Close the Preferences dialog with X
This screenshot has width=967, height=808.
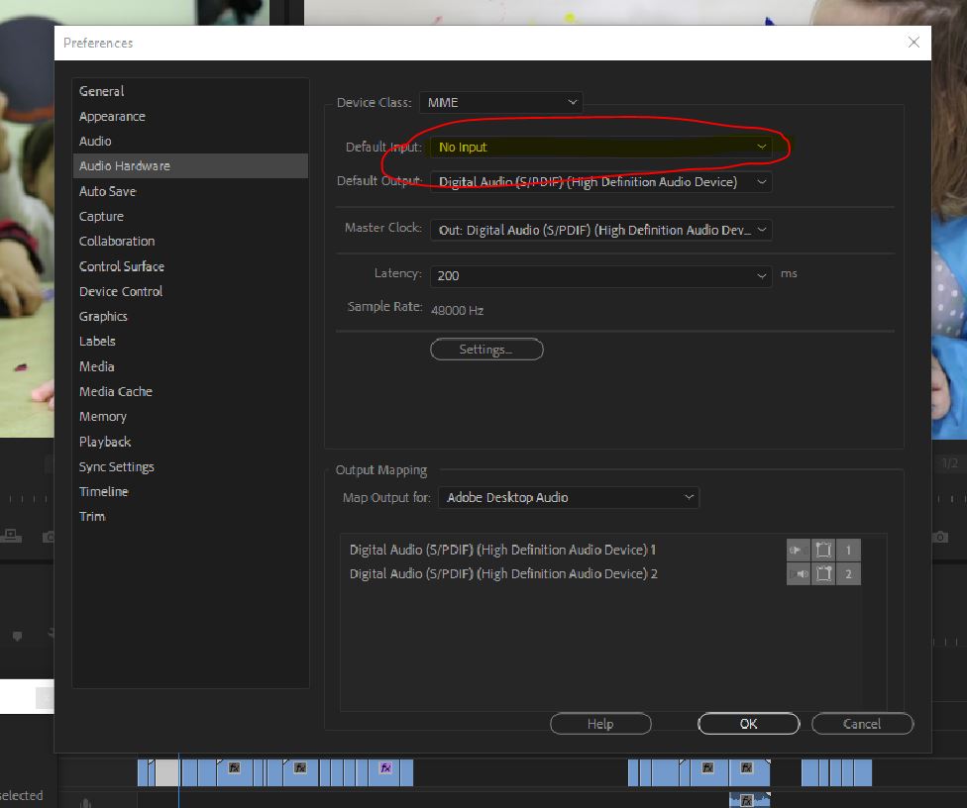coord(913,42)
